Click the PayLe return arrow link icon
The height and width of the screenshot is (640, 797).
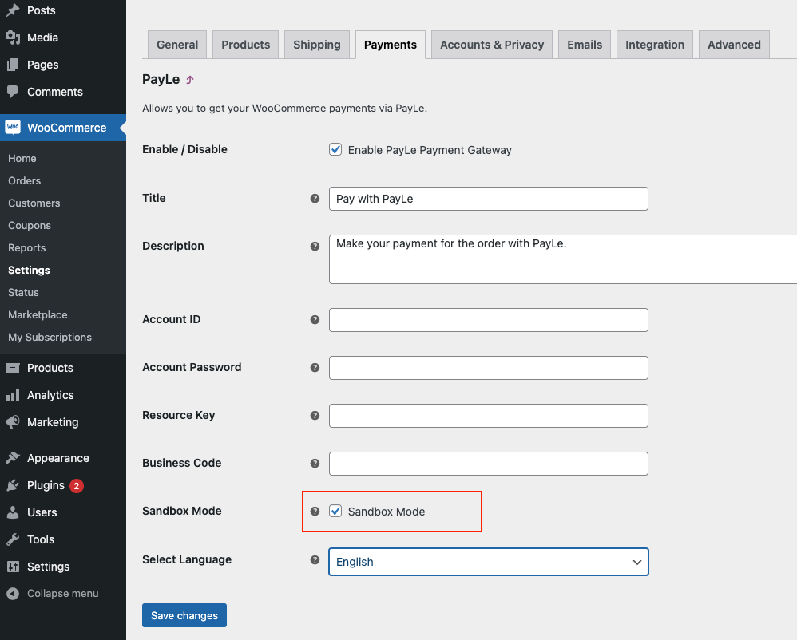coord(189,80)
